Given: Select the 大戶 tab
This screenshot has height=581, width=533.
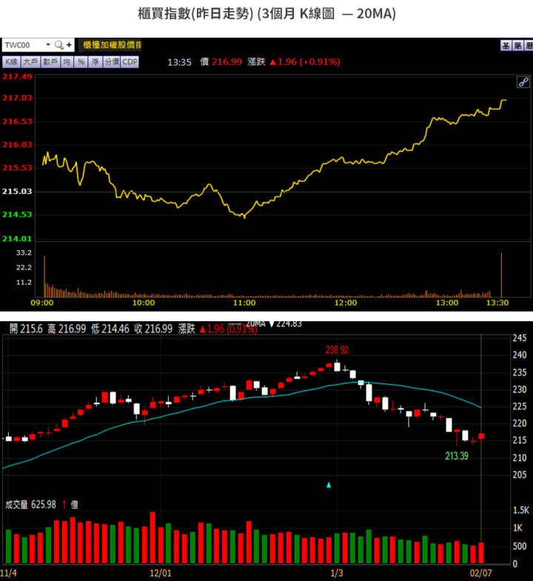Looking at the screenshot, I should 30,62.
